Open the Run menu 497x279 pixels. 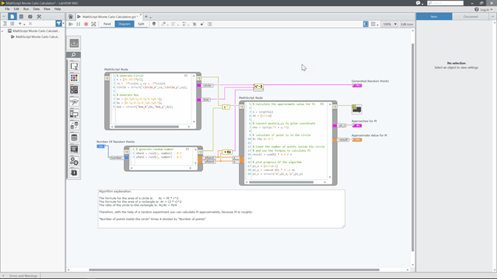point(26,9)
